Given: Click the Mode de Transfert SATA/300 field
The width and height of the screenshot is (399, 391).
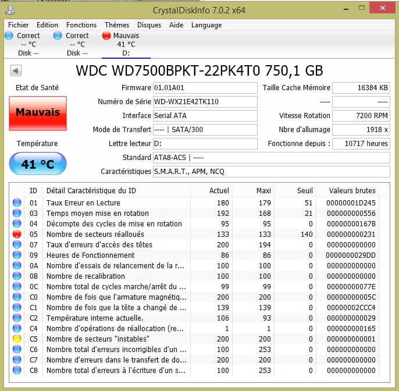Looking at the screenshot, I should point(205,130).
